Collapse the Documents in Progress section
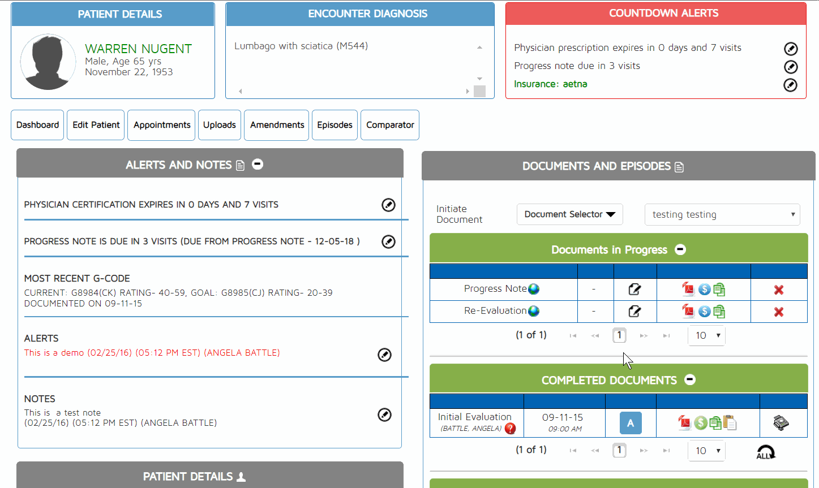The width and height of the screenshot is (819, 488). tap(680, 249)
